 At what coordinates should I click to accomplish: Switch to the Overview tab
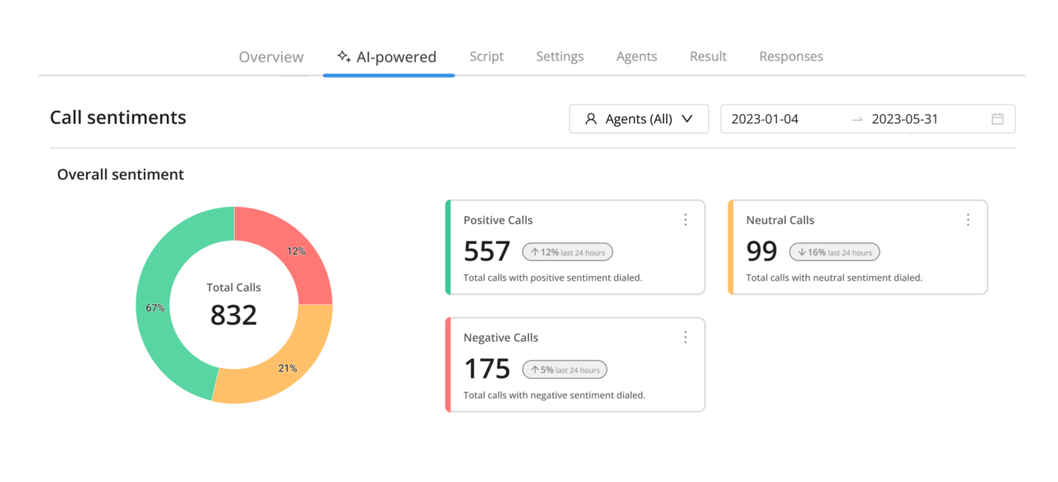click(x=271, y=56)
